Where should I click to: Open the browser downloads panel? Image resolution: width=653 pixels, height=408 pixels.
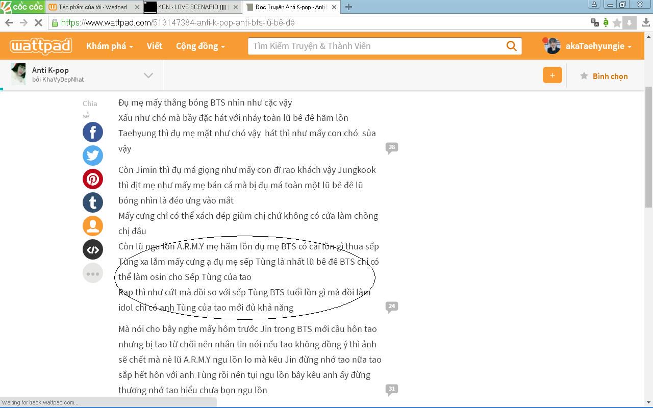point(646,22)
